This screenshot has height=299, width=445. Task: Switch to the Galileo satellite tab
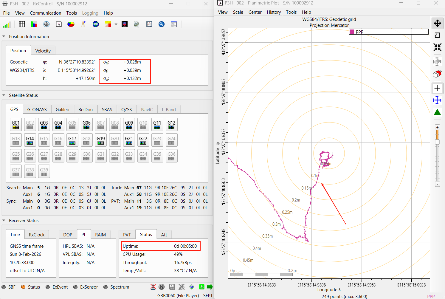tap(63, 109)
